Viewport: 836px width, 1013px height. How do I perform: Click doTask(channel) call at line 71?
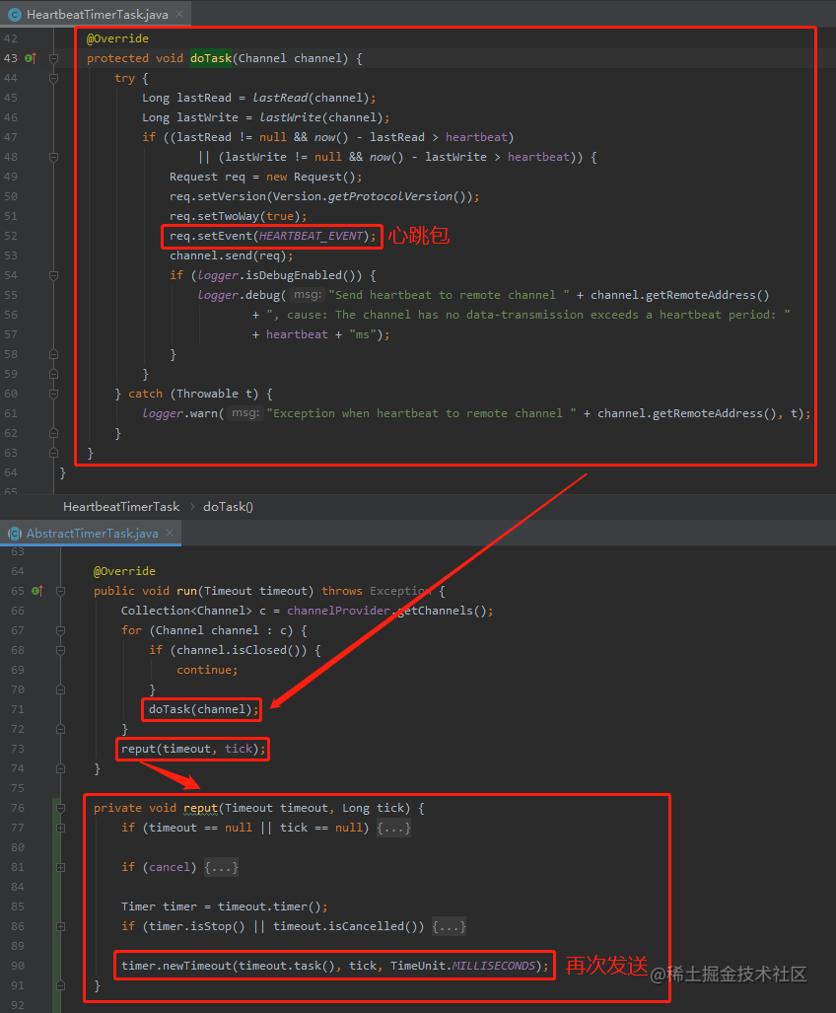tap(201, 709)
